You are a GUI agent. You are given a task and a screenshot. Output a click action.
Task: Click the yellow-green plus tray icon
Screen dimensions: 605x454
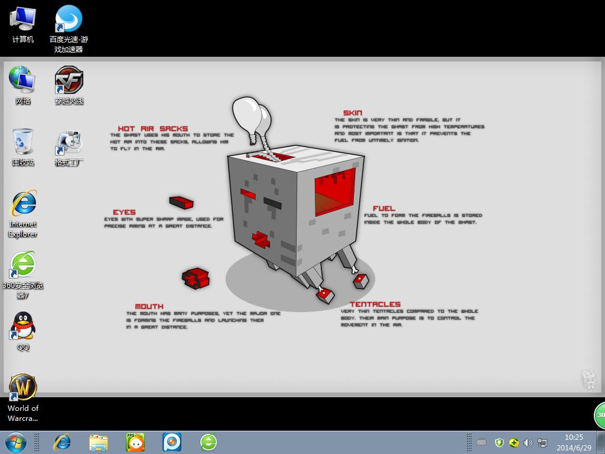[513, 442]
